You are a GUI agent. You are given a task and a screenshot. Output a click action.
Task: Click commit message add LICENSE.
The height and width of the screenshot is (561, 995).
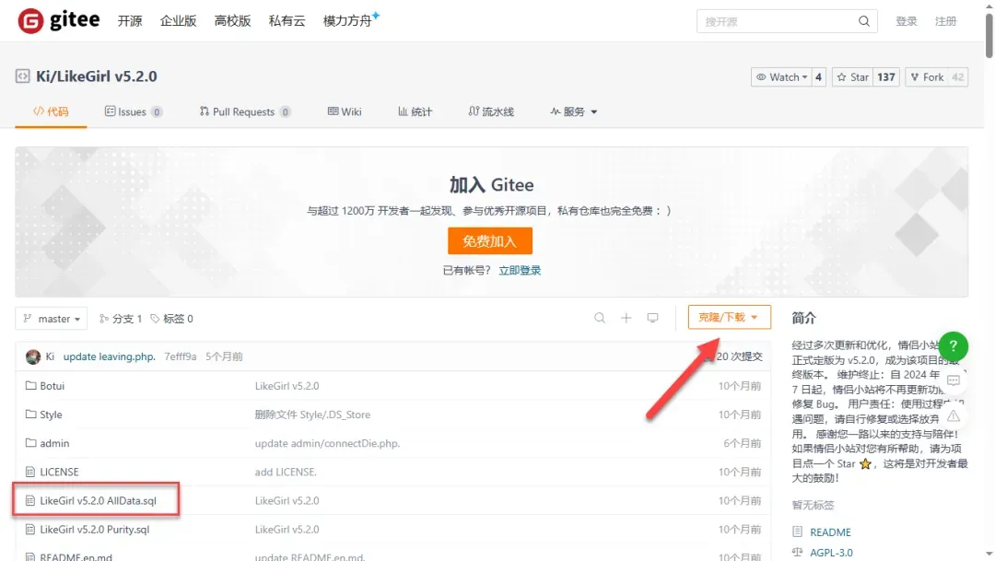[286, 472]
